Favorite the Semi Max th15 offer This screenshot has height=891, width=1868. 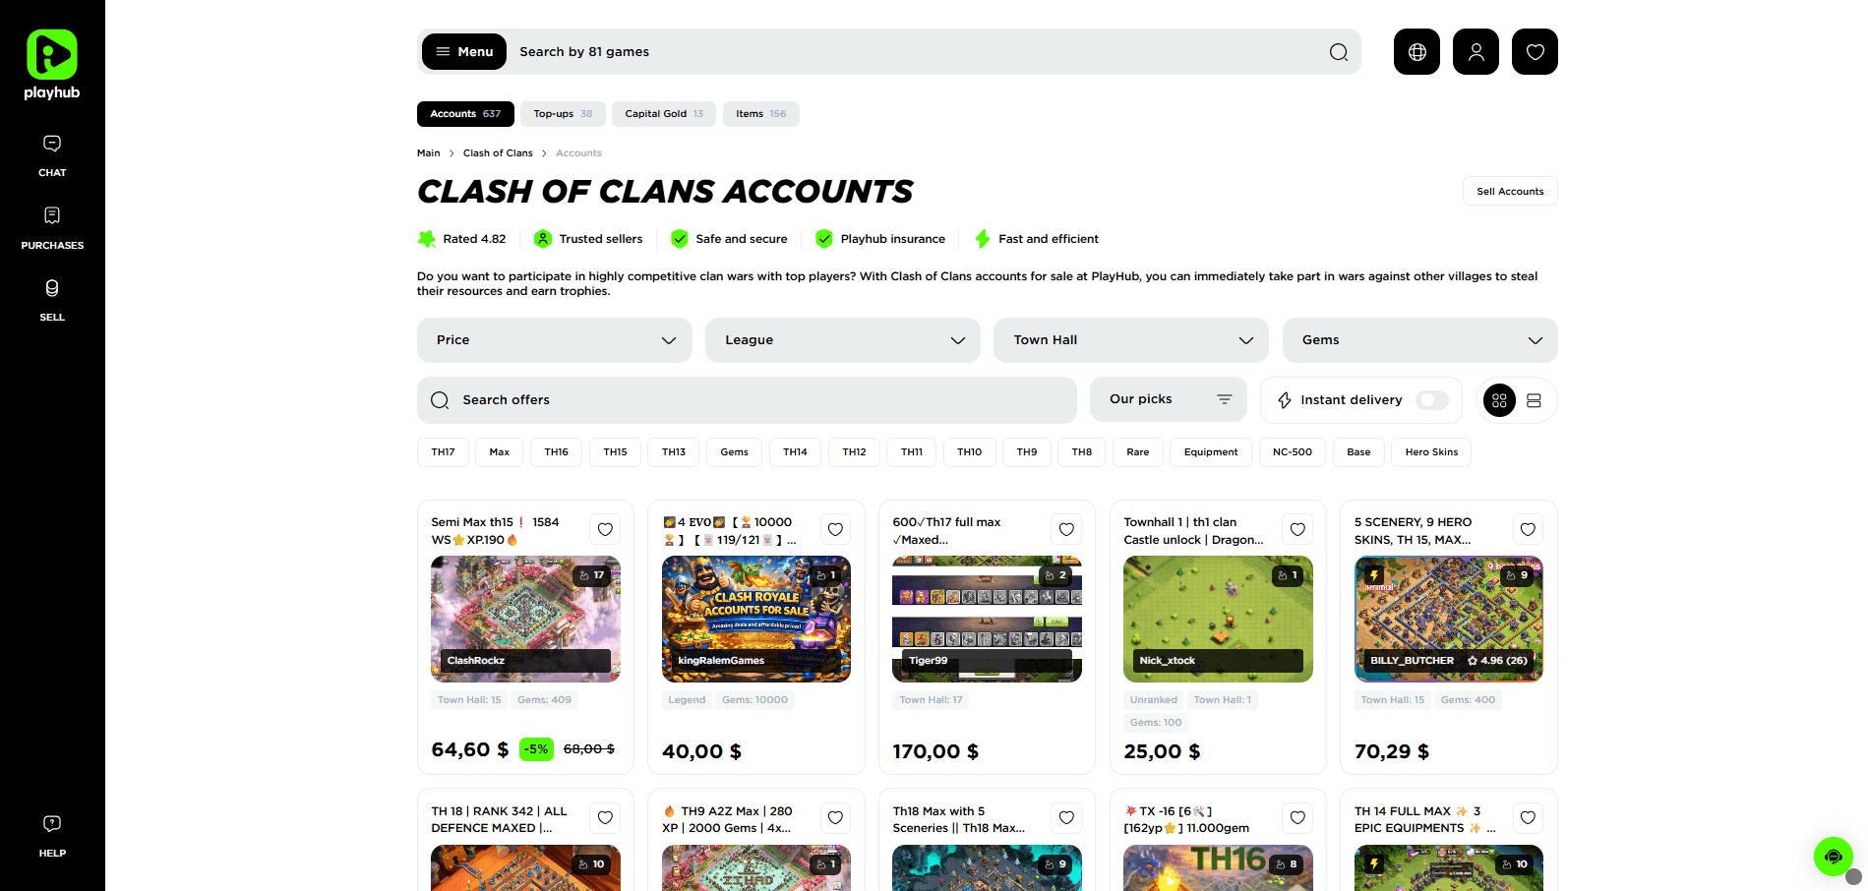(605, 529)
